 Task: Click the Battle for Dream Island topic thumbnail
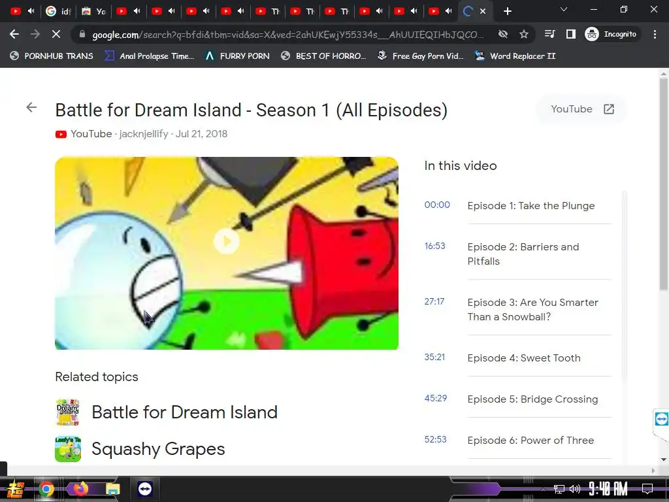pyautogui.click(x=68, y=412)
